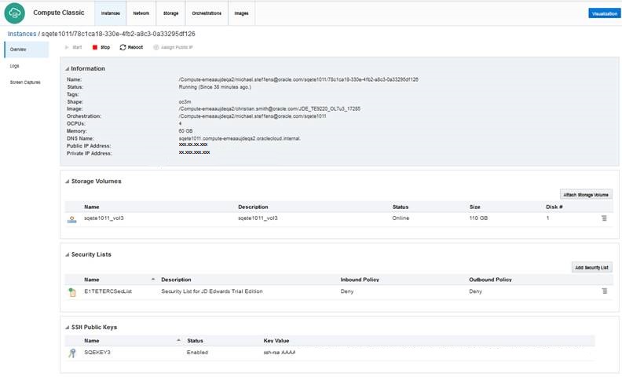
Task: Click the Online status cell
Action: [x=401, y=218]
